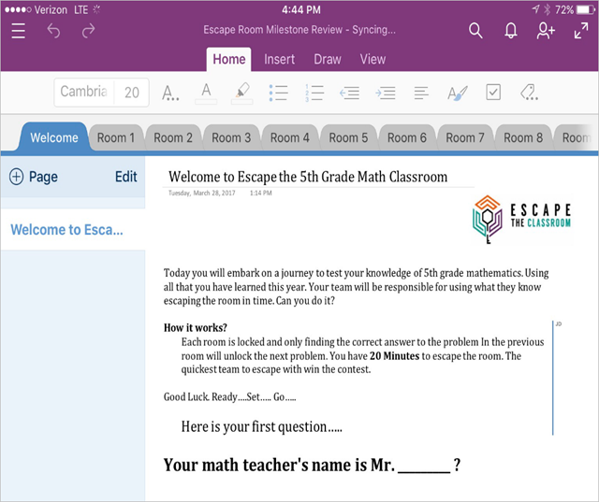Open notifications bell icon

pos(511,31)
